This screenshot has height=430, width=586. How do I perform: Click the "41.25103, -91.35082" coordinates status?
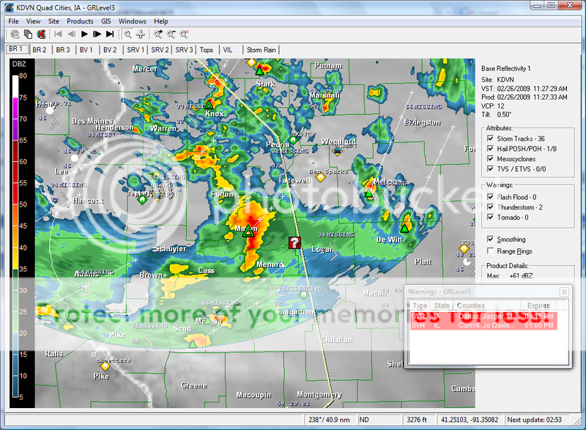470,420
